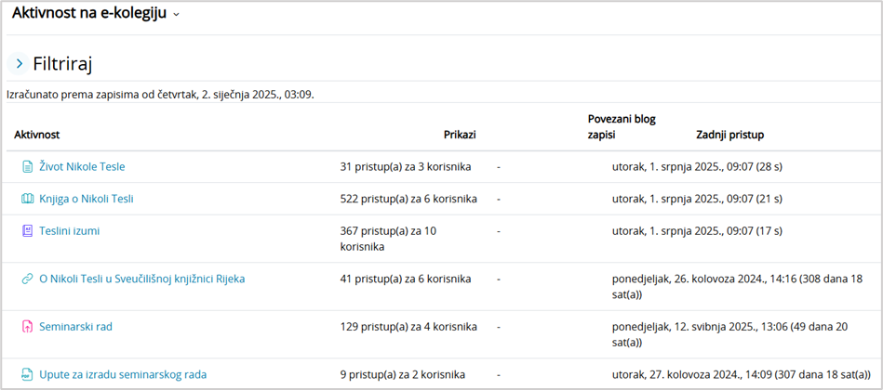Viewport: 883px width, 390px height.
Task: Open the Aktivnost na e-kolegiju dropdown arrow
Action: [x=176, y=14]
